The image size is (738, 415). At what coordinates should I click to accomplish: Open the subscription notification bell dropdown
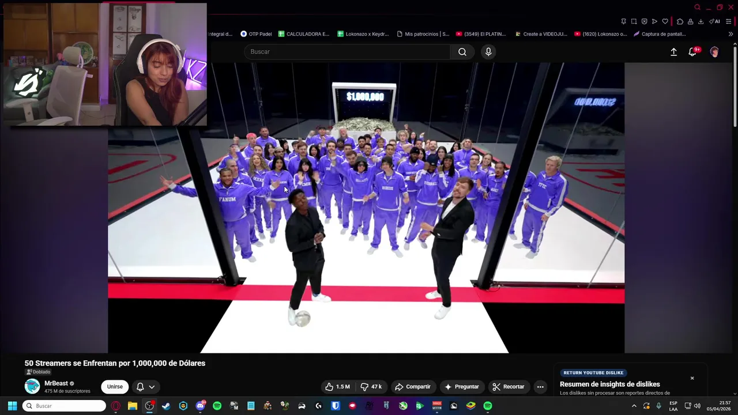point(145,387)
